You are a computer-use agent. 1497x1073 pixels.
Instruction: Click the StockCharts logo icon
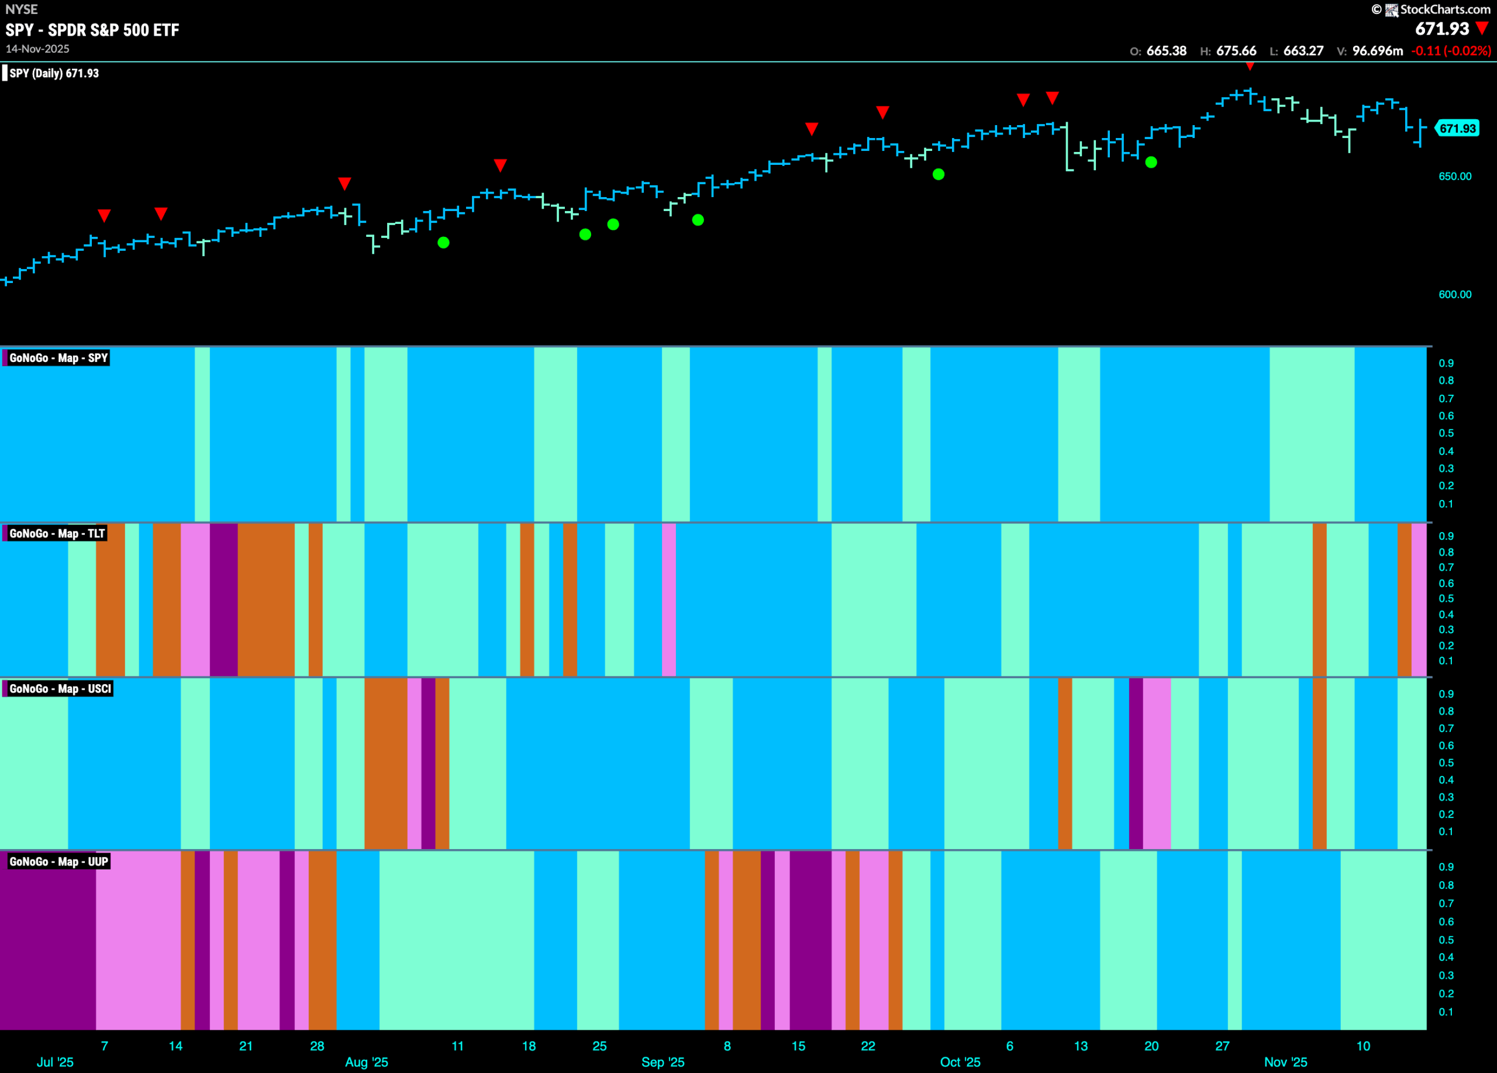coord(1391,10)
